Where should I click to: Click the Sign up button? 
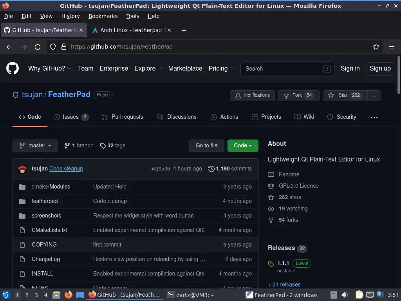(380, 69)
